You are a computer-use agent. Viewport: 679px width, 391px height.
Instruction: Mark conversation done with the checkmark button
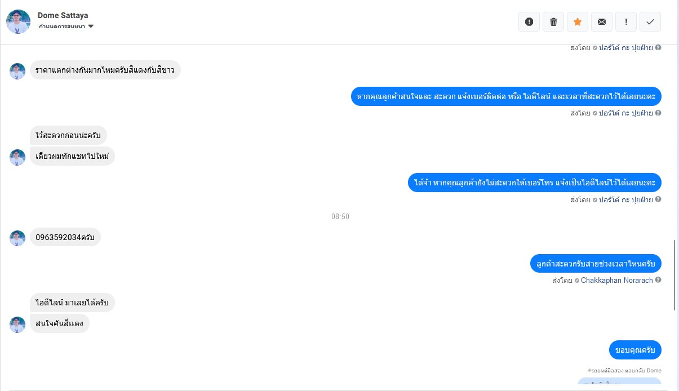650,21
